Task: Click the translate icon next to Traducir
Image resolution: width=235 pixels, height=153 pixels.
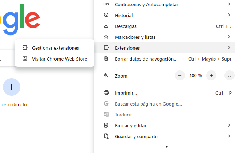Action: click(106, 114)
